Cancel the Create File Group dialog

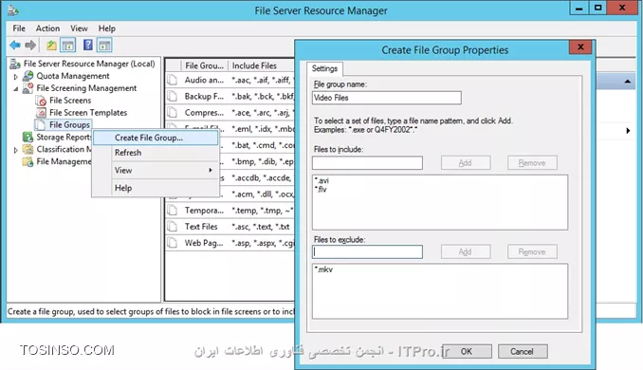(523, 352)
